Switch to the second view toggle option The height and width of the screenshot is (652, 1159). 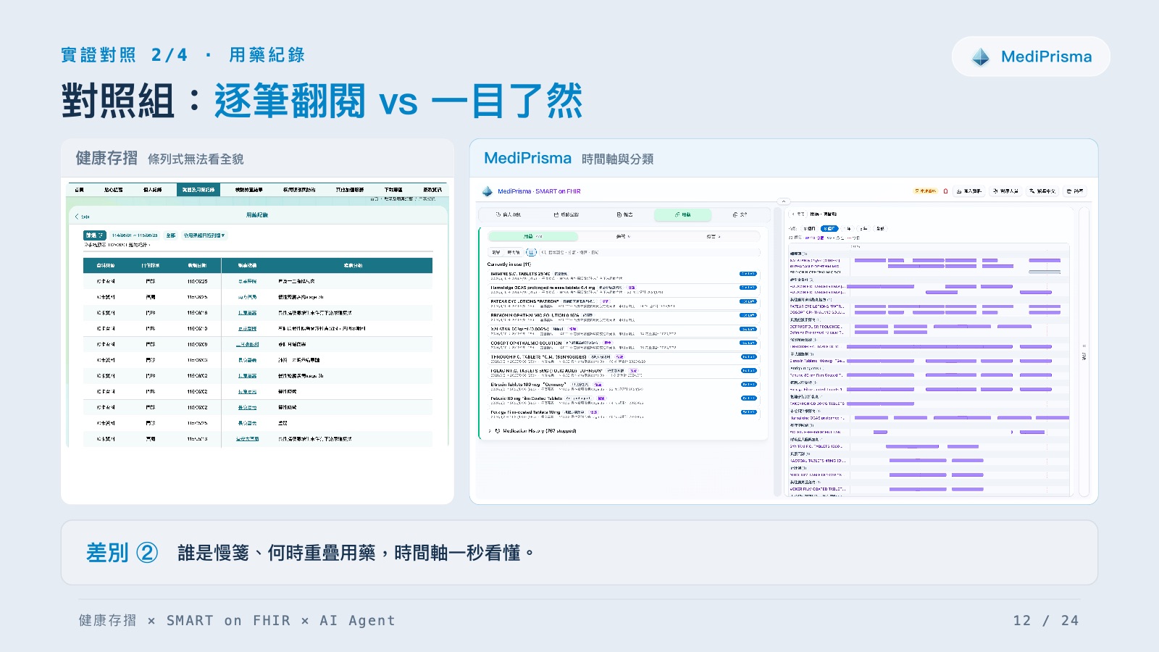(x=514, y=252)
